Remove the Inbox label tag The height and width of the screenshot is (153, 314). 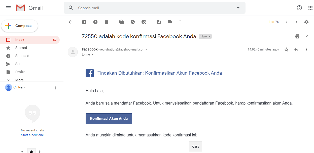(x=210, y=37)
